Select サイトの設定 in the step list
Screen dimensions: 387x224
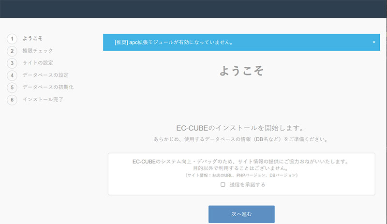(38, 63)
